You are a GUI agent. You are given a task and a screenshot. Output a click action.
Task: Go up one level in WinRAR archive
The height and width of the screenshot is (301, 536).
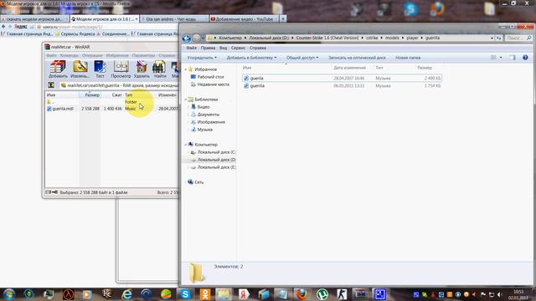pos(51,85)
